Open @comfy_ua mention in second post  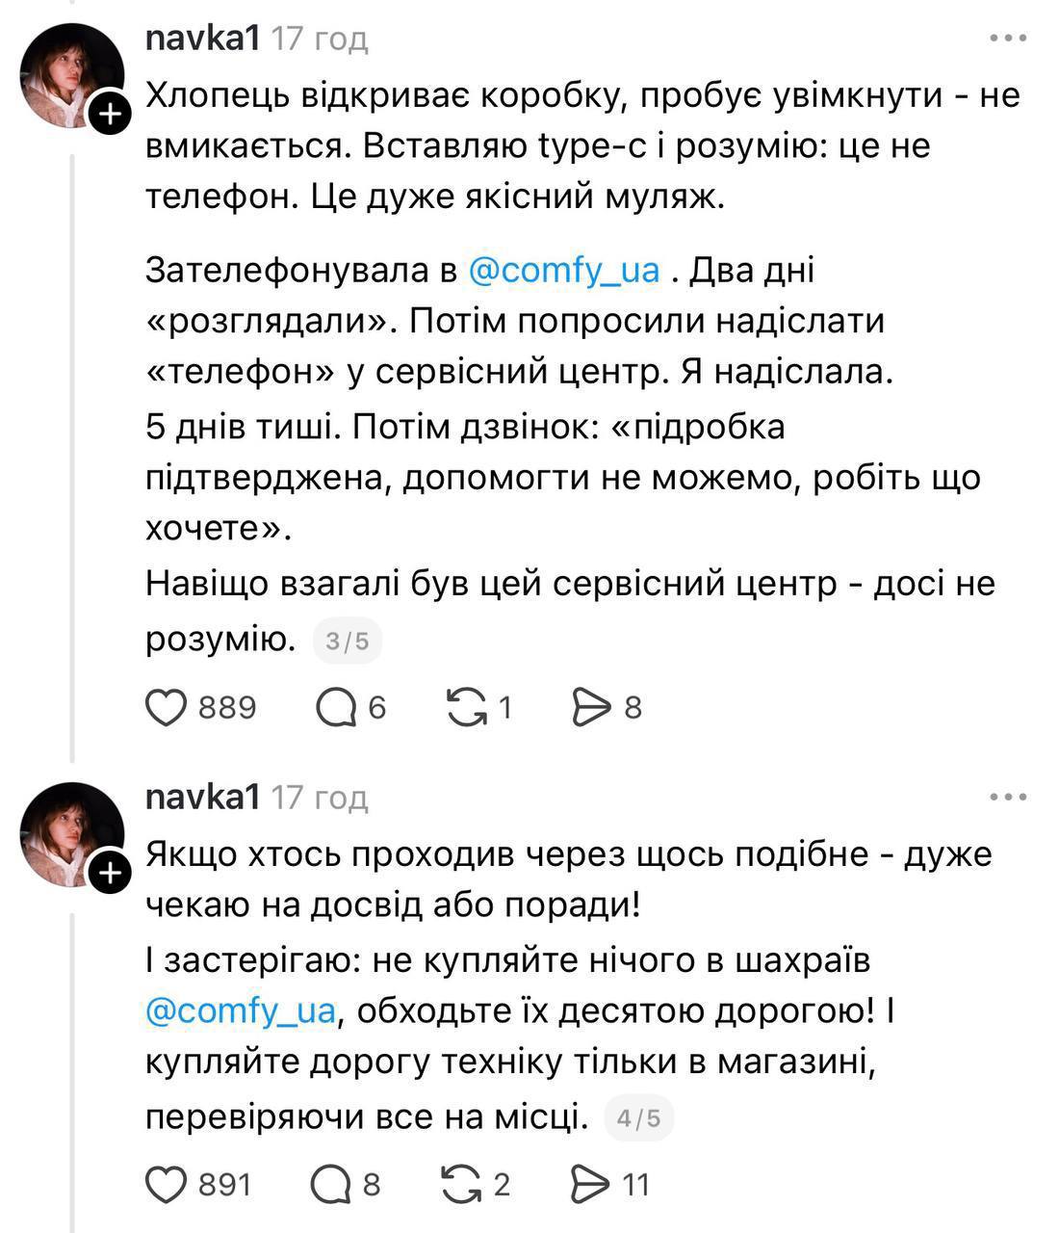[x=241, y=1011]
